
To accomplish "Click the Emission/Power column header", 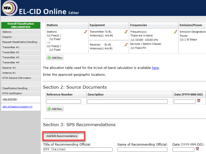I will point(192,25).
